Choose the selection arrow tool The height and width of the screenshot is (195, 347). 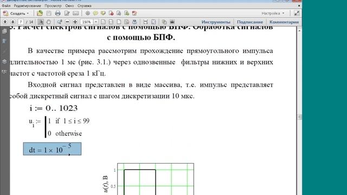point(41,22)
